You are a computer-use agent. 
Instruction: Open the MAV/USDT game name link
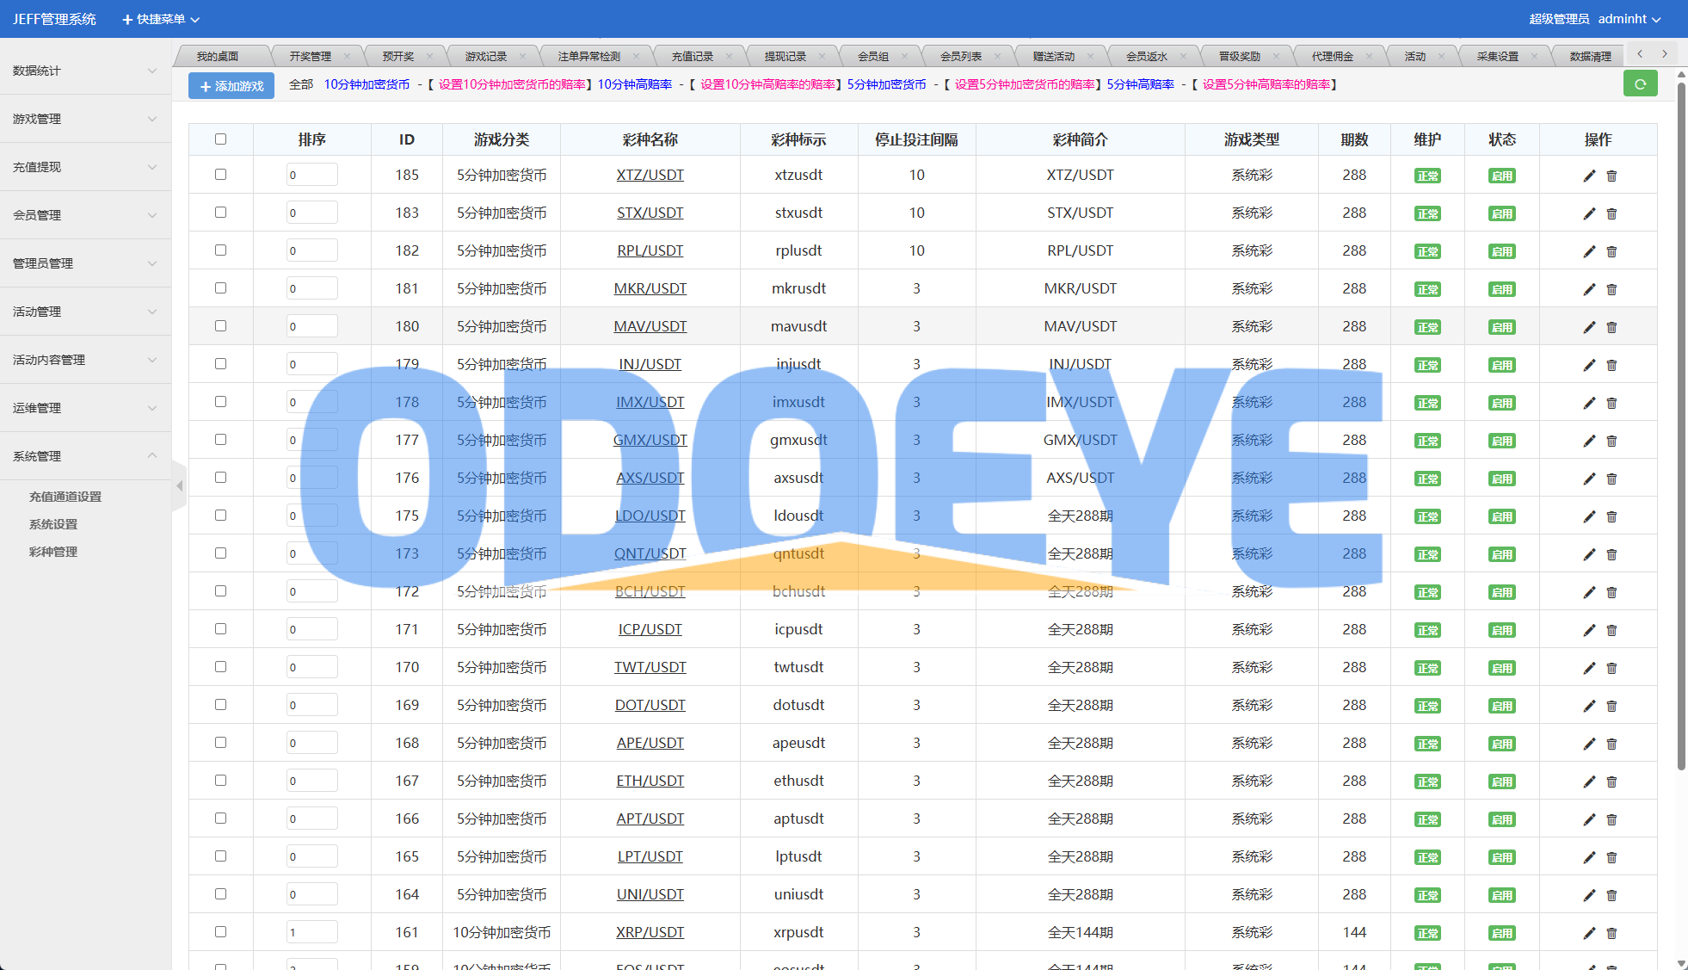click(x=650, y=326)
